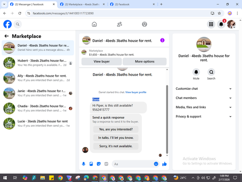Open Ally 4beds 2baths conversation
Image resolution: width=242 pixels, height=182 pixels.
[x=38, y=78]
